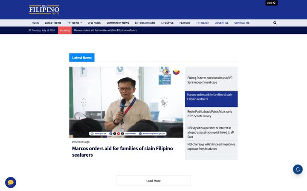Open the notification bell button
Viewport: 307px width, 191px height.
click(x=298, y=169)
